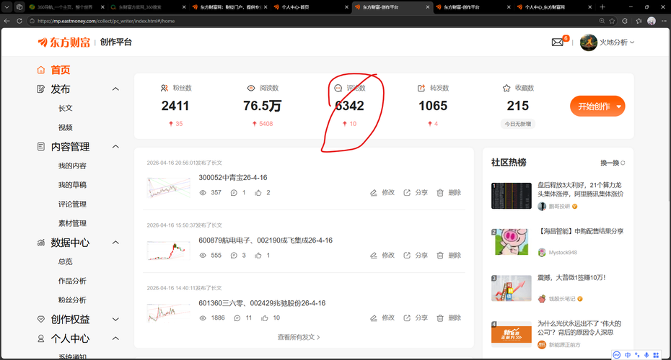
Task: Click the 收藏数 star icon
Action: click(506, 88)
